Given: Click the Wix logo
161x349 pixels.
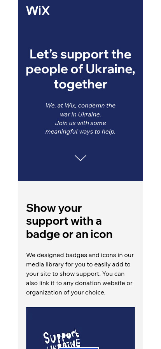Looking at the screenshot, I should click(x=38, y=11).
